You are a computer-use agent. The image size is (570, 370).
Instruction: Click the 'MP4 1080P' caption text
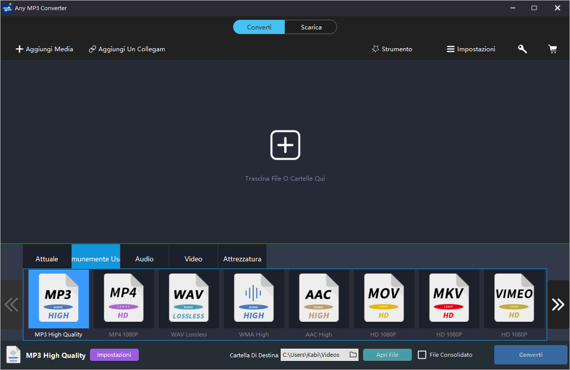click(124, 334)
